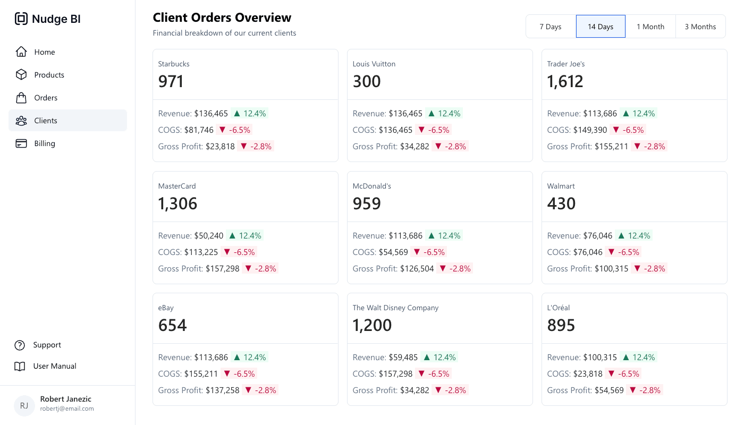Click the Orders shopping bag icon
The height and width of the screenshot is (425, 744).
pyautogui.click(x=21, y=98)
